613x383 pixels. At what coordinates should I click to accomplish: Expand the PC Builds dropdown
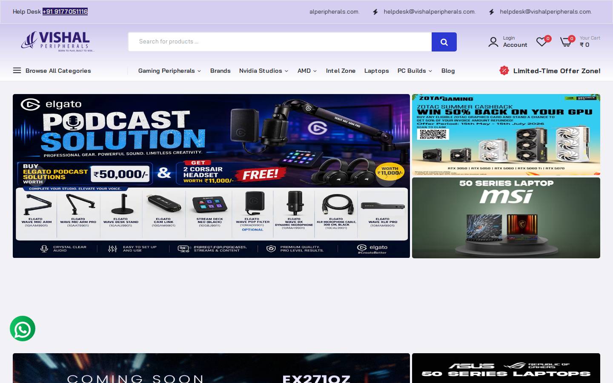pyautogui.click(x=415, y=71)
